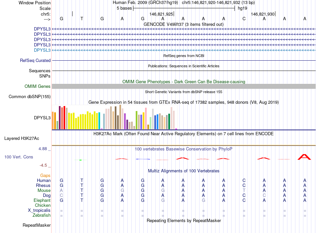Open the Layered H3K27Ac track settings label
This screenshot has height=233, width=316.
point(22,139)
